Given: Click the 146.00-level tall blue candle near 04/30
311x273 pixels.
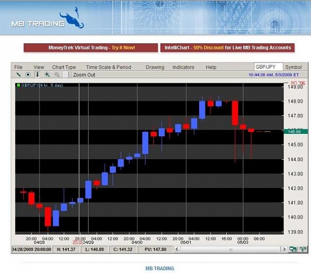Looking at the screenshot, I should tap(145, 143).
